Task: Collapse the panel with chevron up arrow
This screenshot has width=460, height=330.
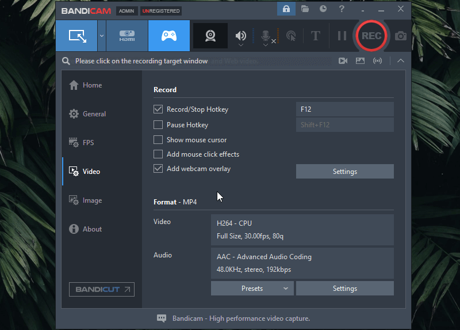Action: click(x=401, y=61)
